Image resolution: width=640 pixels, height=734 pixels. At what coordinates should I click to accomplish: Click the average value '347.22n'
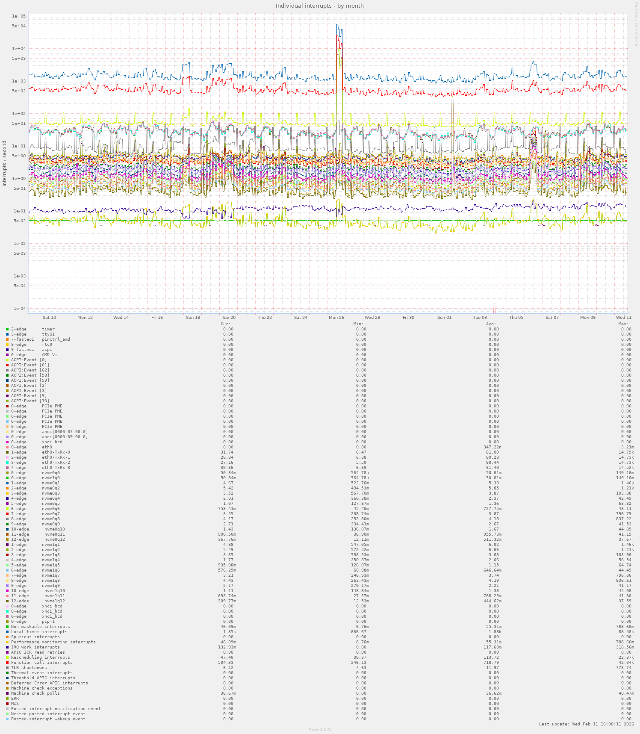[x=493, y=447]
